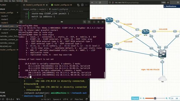Open netmiko_new.py file
Screen dimensions: 180x101
tap(8, 43)
